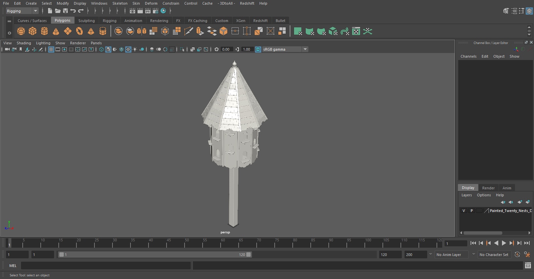This screenshot has height=279, width=534.
Task: Toggle wireframe shading in viewport
Action: (101, 49)
